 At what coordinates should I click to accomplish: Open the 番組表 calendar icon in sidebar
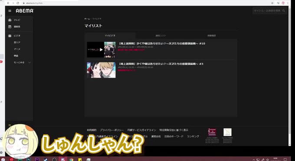click(x=10, y=27)
